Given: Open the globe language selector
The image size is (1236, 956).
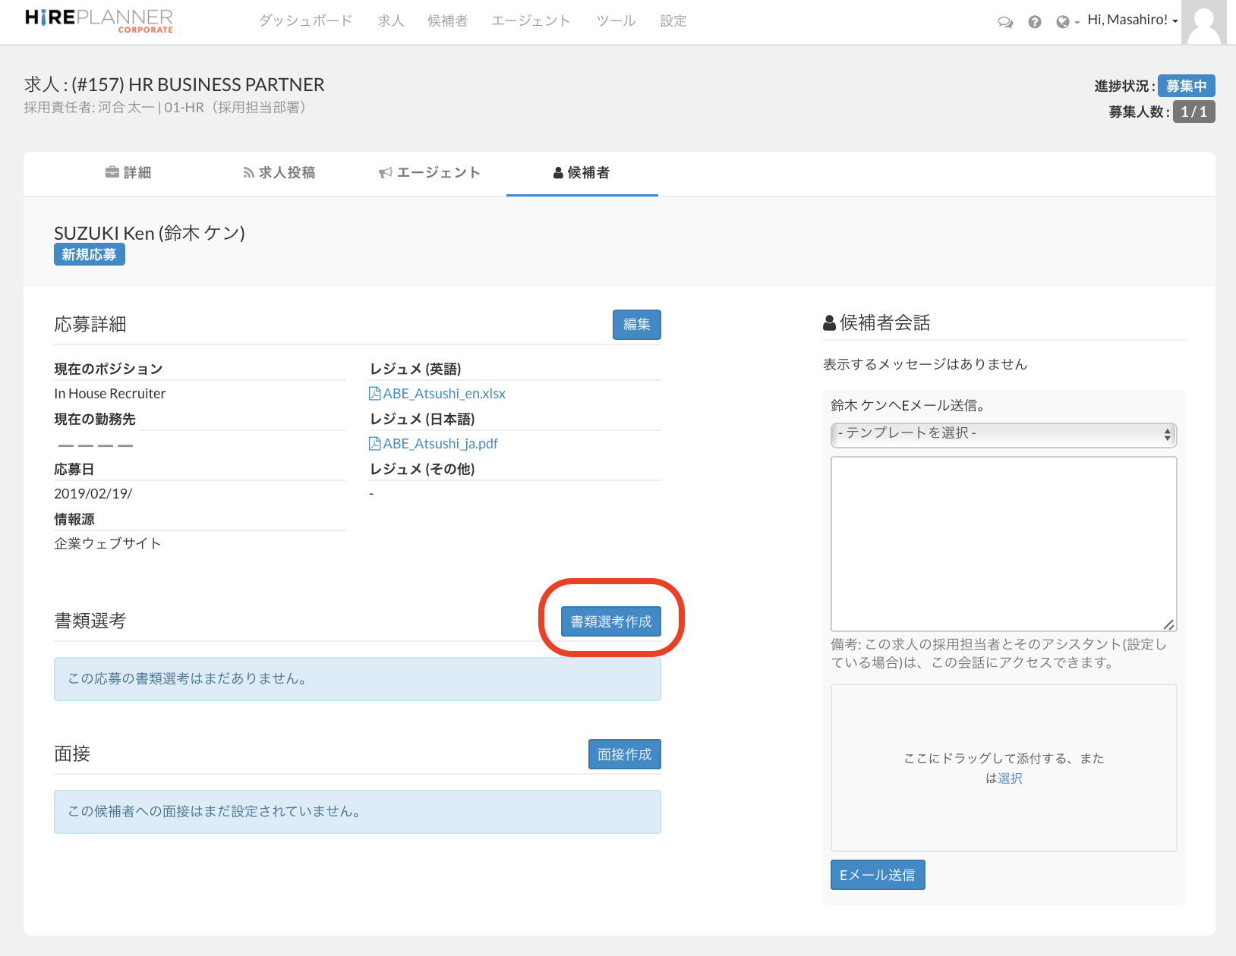Looking at the screenshot, I should (x=1066, y=22).
